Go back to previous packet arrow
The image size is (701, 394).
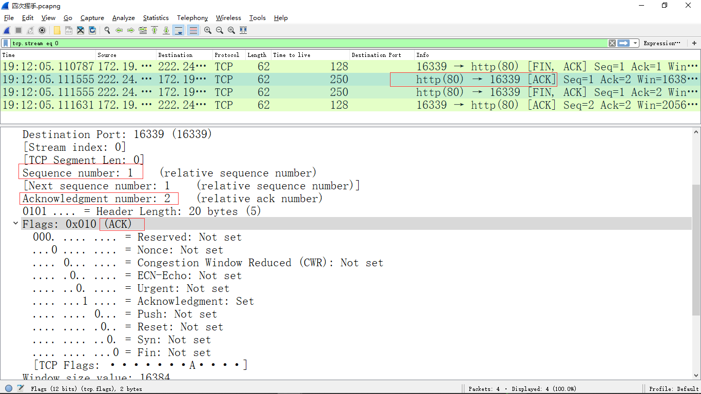click(x=119, y=30)
